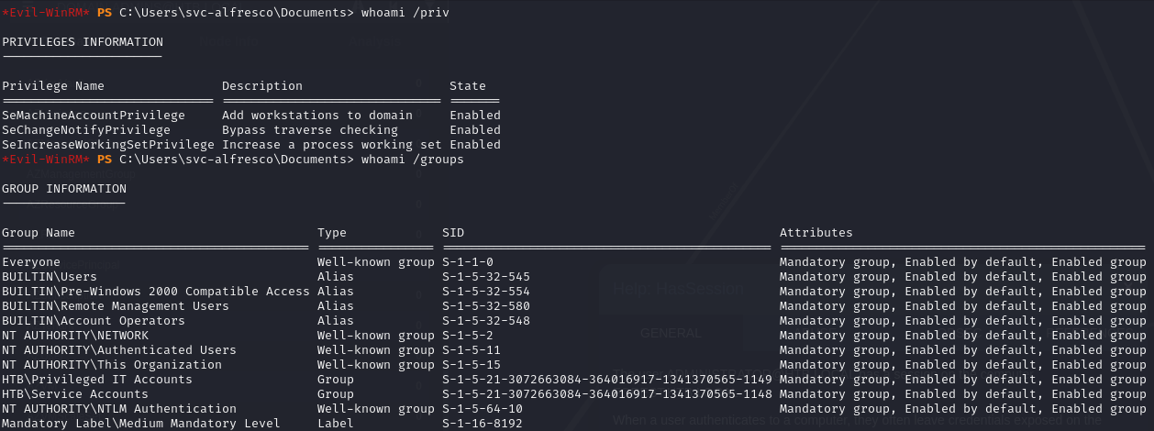This screenshot has width=1154, height=431.
Task: Click NT AUTHORITY\NTLM Authentication group name
Action: coord(119,409)
